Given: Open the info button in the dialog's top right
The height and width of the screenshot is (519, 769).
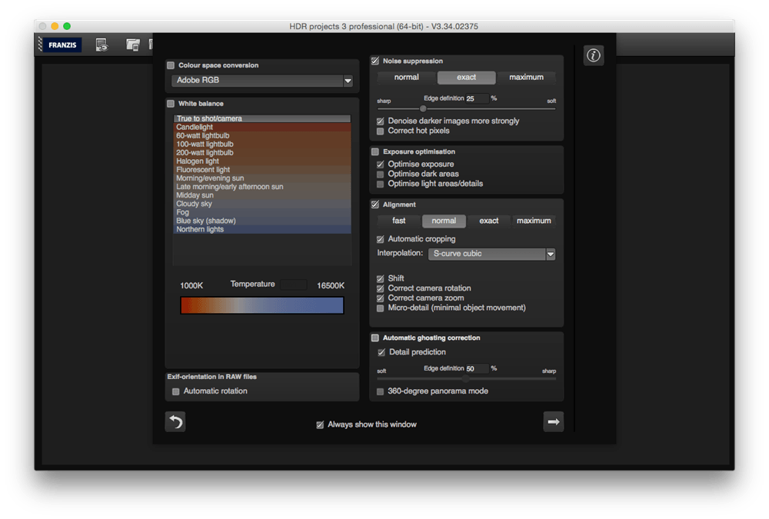Looking at the screenshot, I should tap(594, 55).
